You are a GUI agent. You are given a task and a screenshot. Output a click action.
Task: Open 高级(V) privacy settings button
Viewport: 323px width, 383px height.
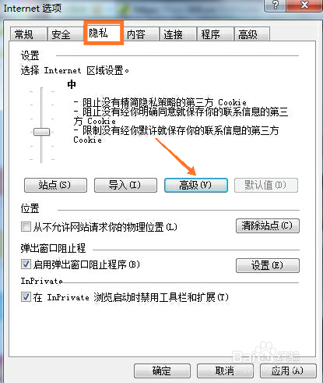tap(196, 185)
